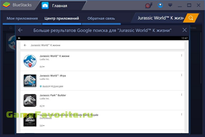This screenshot has width=205, height=137.
Task: Click the Ourfuntools developer name
Action: pyautogui.click(x=45, y=118)
